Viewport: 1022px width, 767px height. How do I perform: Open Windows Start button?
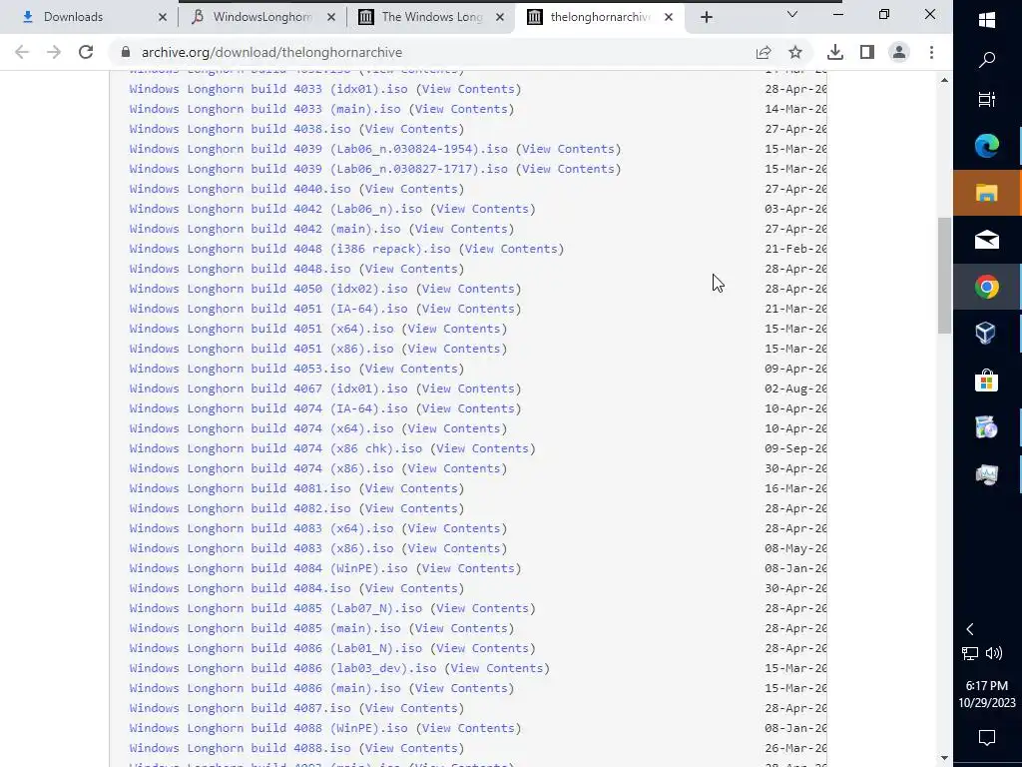coord(987,20)
